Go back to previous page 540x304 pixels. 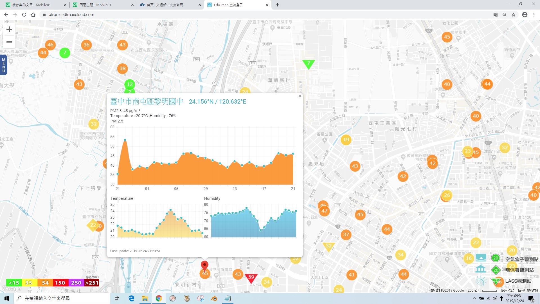(x=6, y=15)
